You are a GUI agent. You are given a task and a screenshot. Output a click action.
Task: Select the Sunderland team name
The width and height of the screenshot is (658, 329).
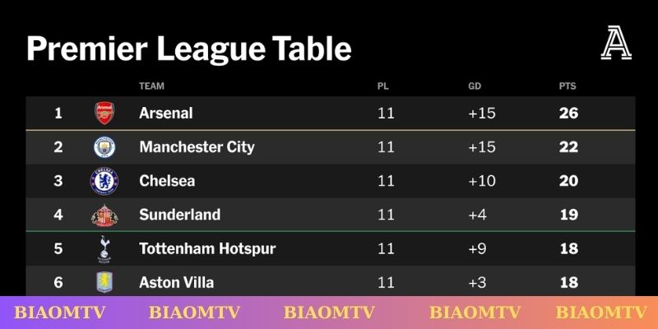point(179,215)
